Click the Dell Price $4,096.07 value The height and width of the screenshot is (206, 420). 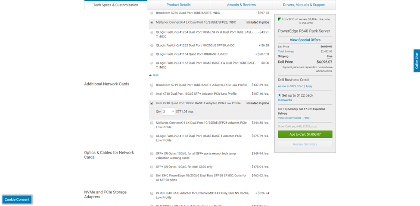point(324,62)
